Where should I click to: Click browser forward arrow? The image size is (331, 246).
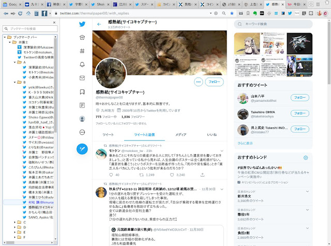[x=13, y=13]
